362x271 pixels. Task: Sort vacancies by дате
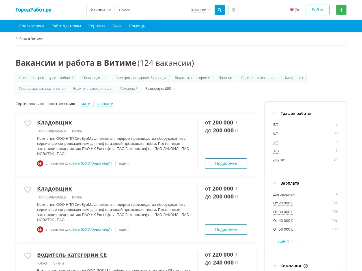86,104
